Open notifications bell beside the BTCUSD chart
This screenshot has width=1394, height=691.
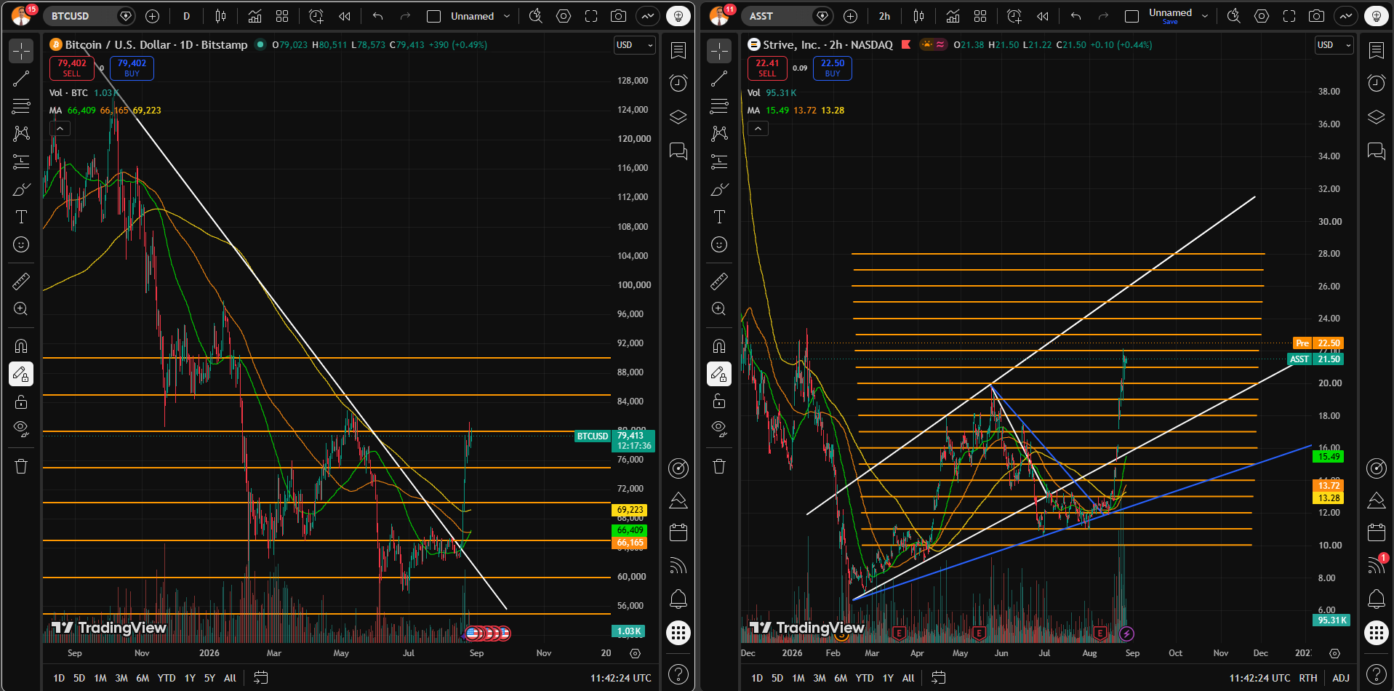coord(678,599)
